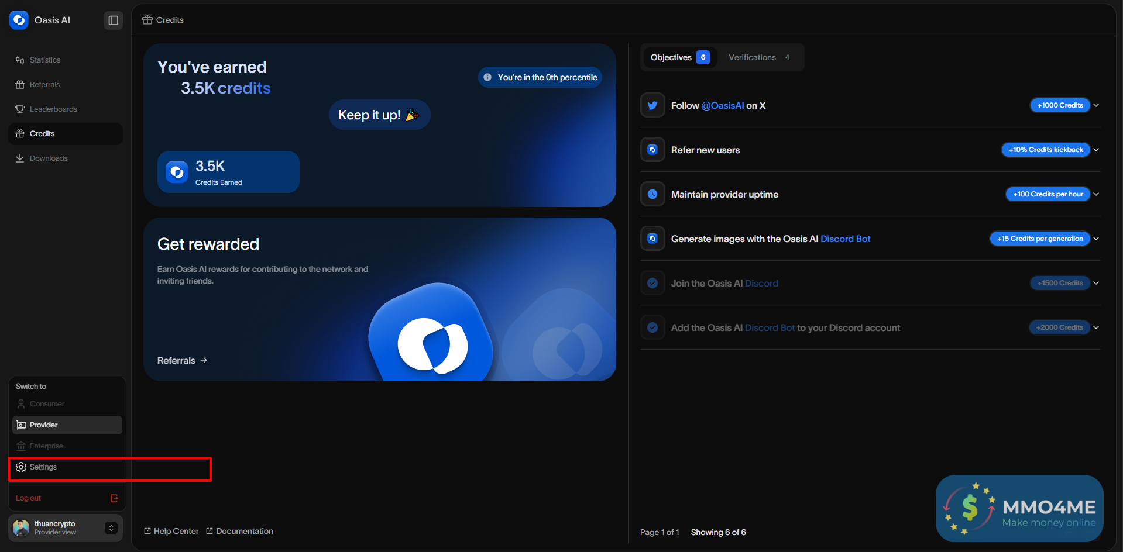Click the Help Center external link icon
The height and width of the screenshot is (552, 1123).
(x=147, y=531)
